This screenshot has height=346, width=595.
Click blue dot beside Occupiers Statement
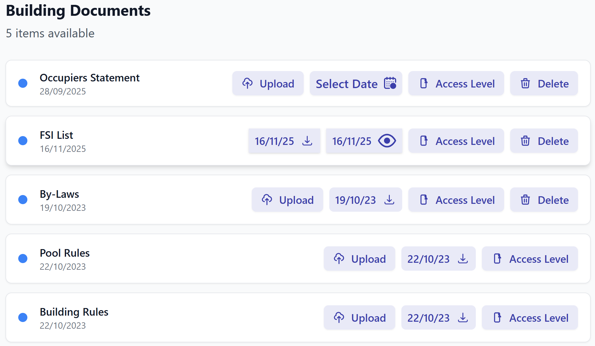coord(23,83)
